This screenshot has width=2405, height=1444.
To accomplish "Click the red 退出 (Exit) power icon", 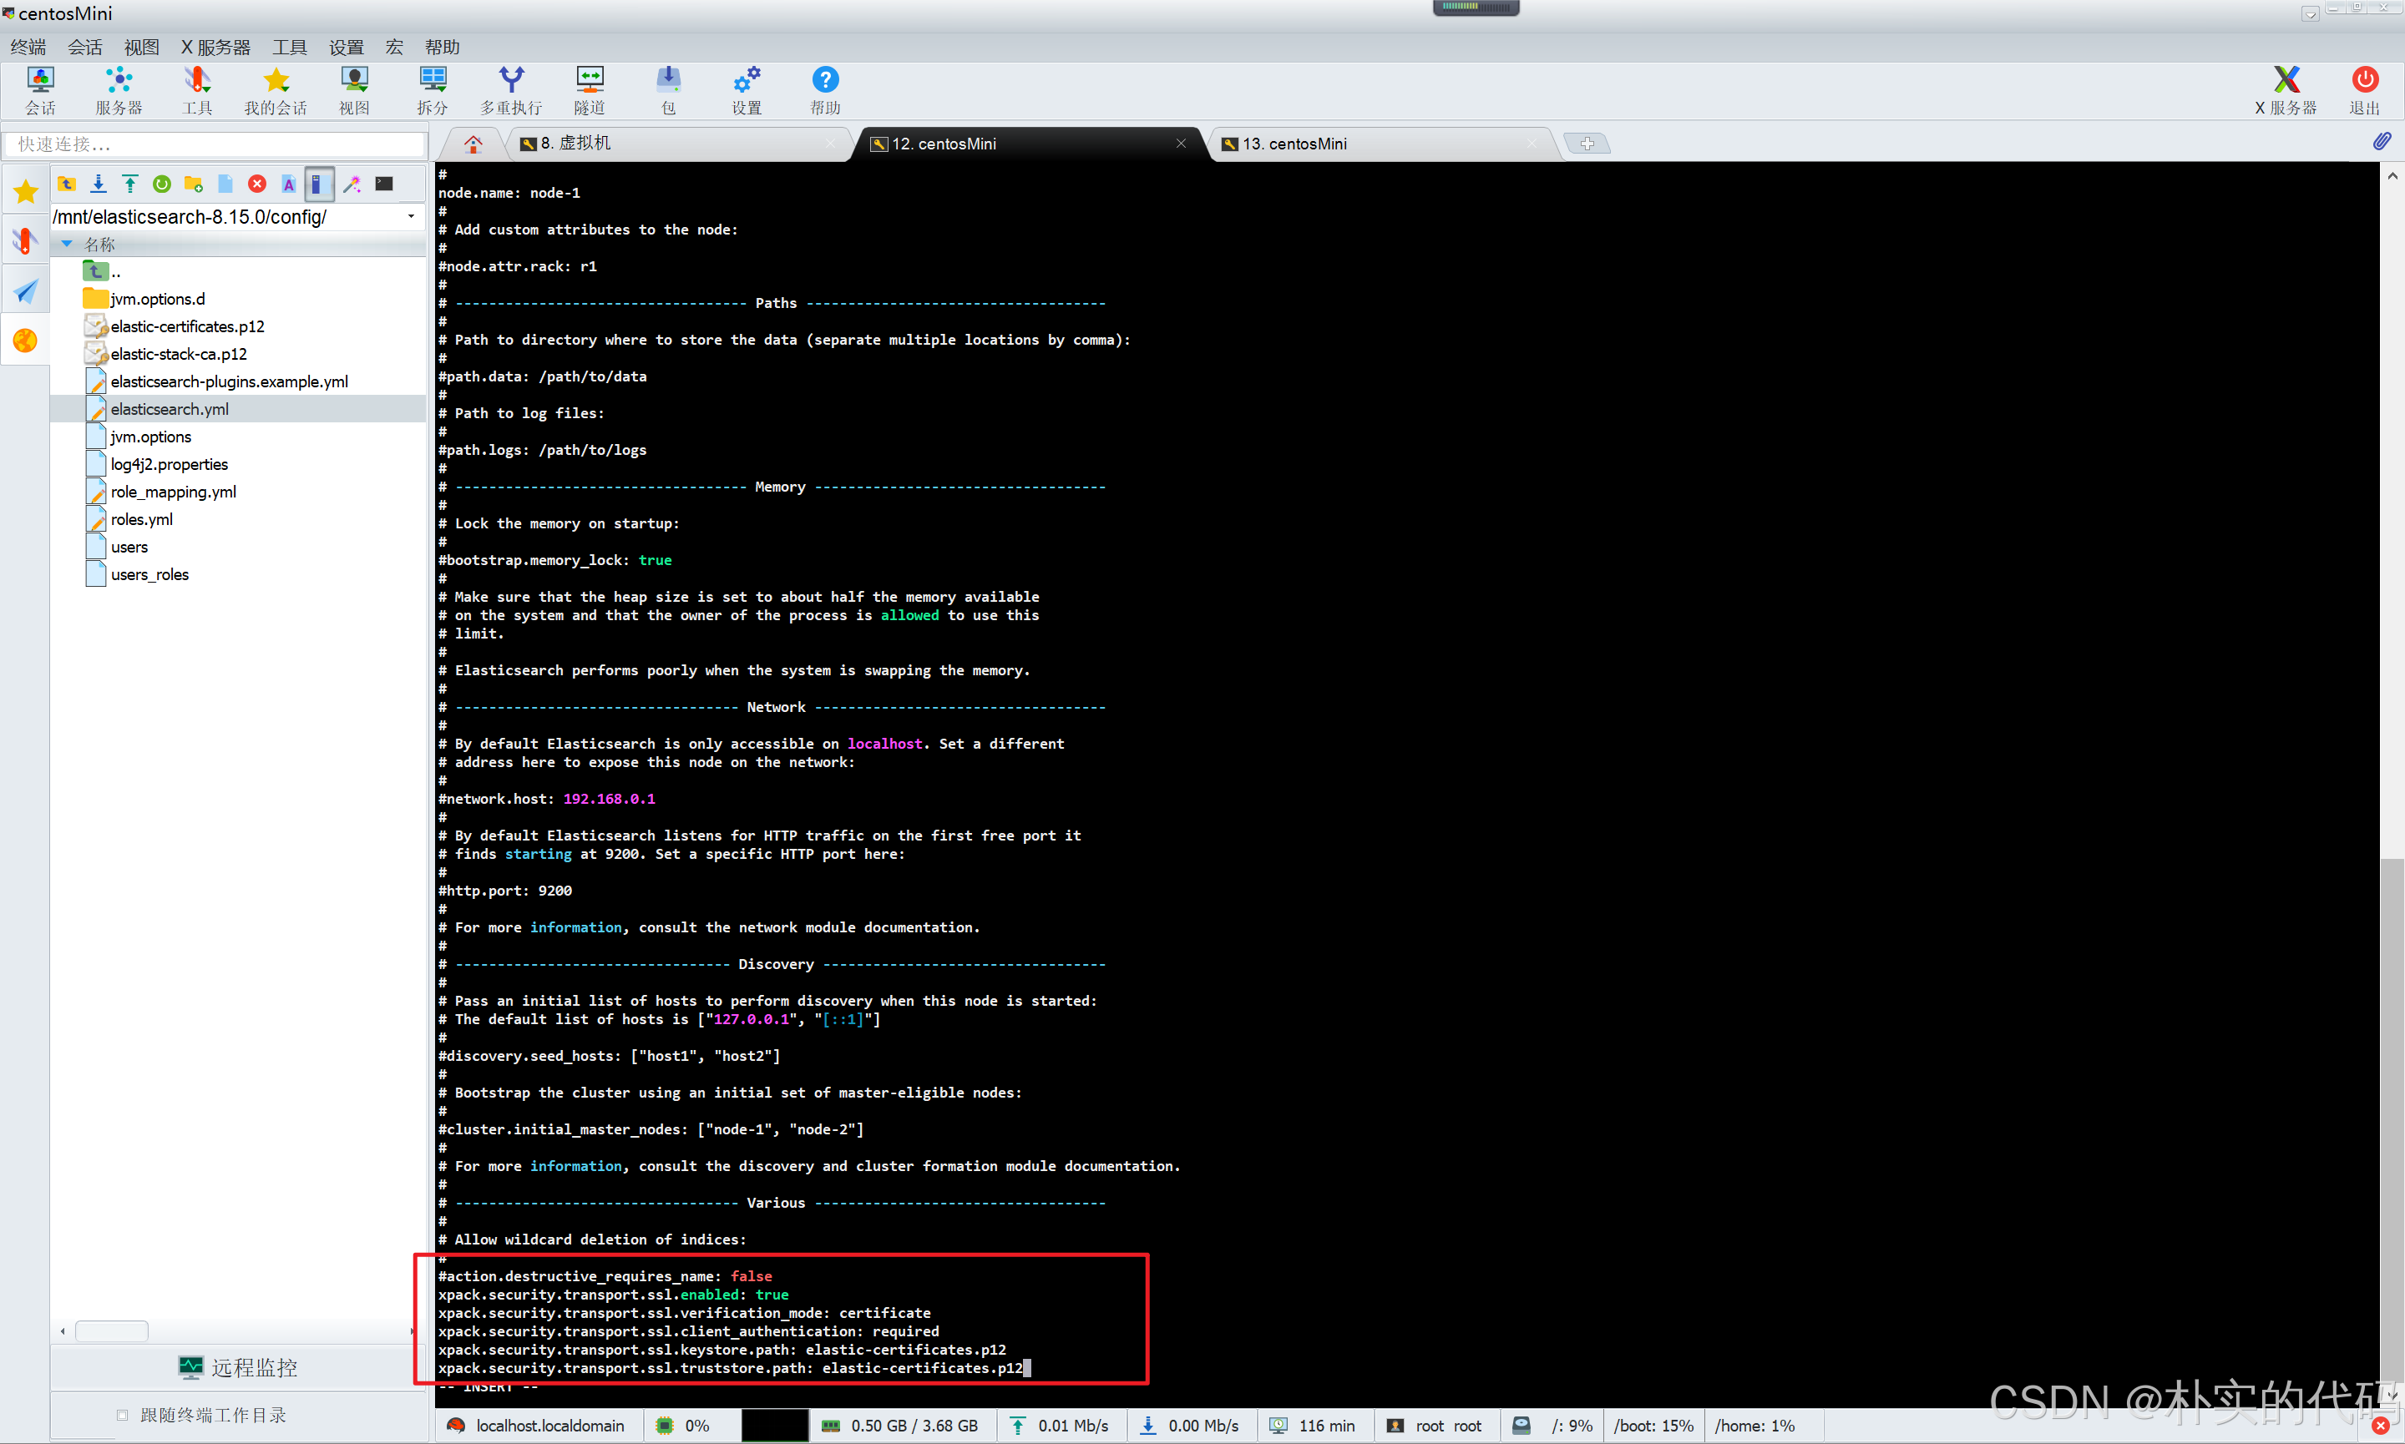I will tap(2365, 90).
